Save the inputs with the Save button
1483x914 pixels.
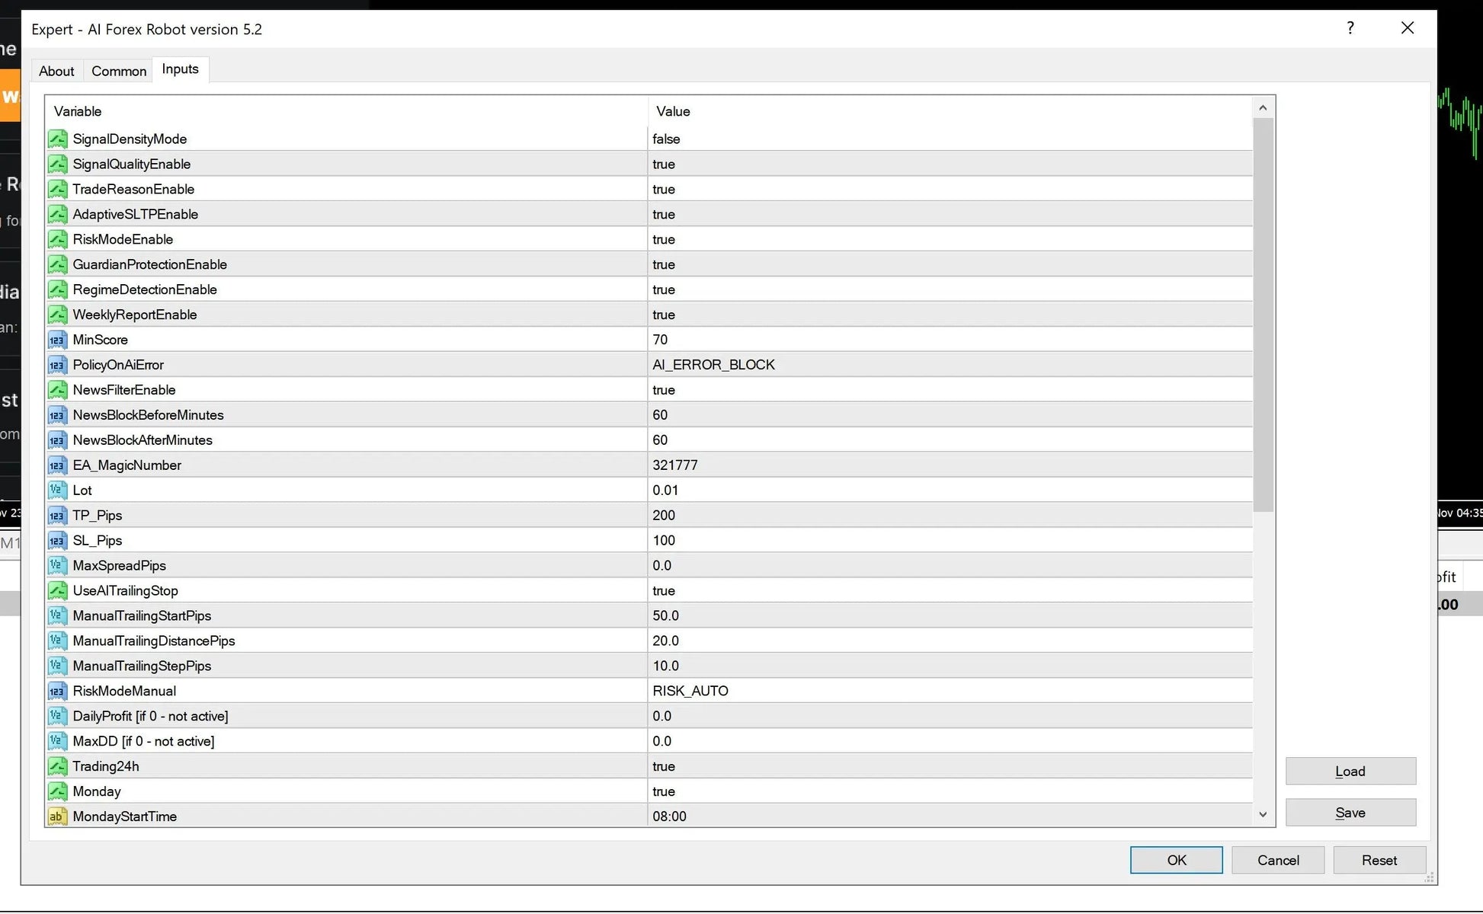click(1350, 813)
